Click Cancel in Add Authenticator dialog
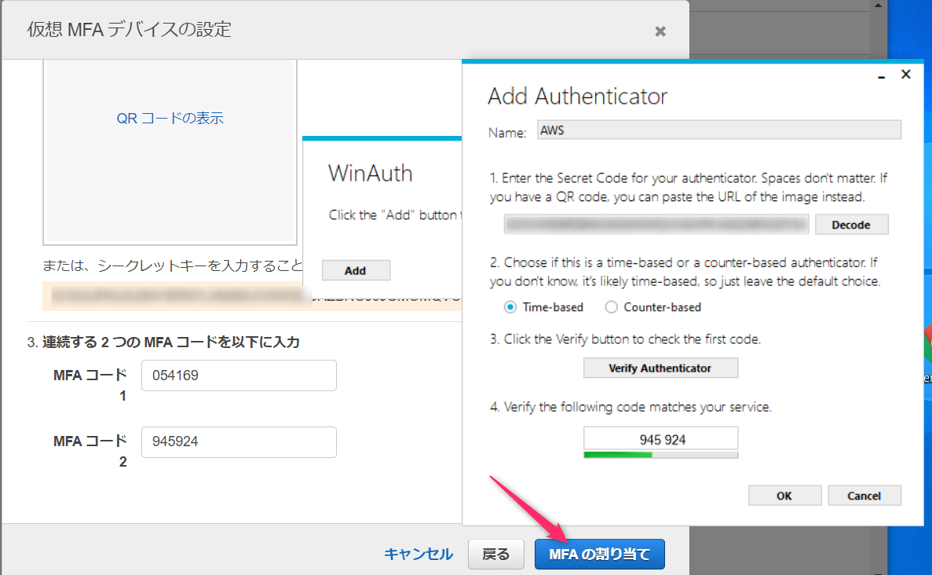The image size is (932, 575). coord(864,496)
